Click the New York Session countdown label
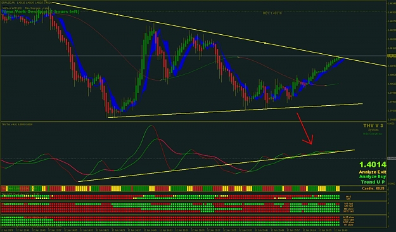This screenshot has height=232, width=396. click(x=41, y=12)
